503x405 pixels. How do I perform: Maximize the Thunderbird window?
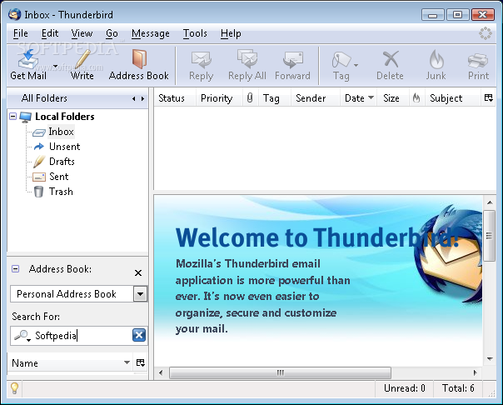[x=457, y=15]
